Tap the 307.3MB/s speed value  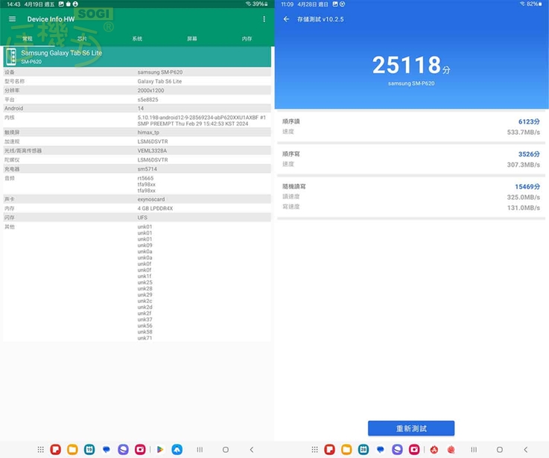[524, 165]
